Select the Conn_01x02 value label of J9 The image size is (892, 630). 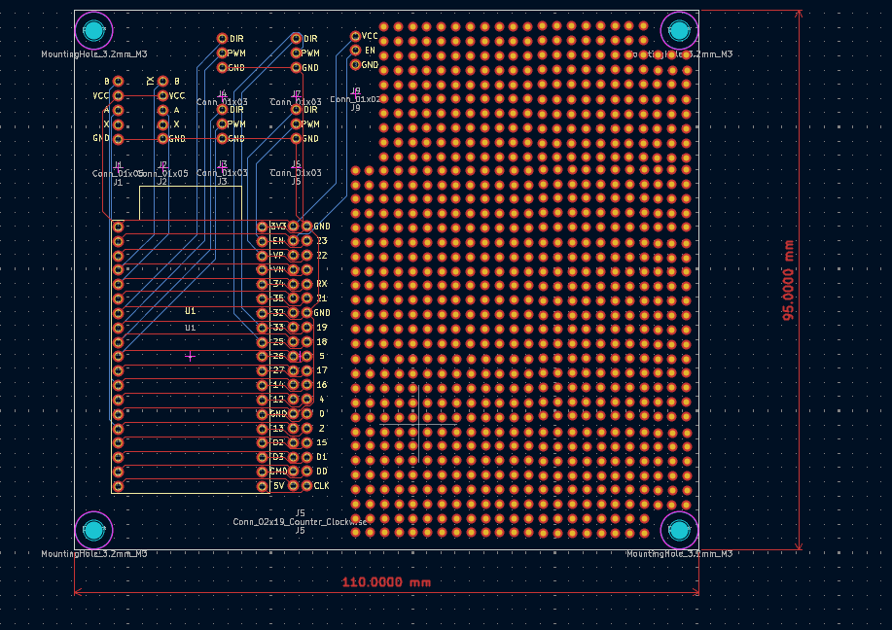tap(355, 99)
